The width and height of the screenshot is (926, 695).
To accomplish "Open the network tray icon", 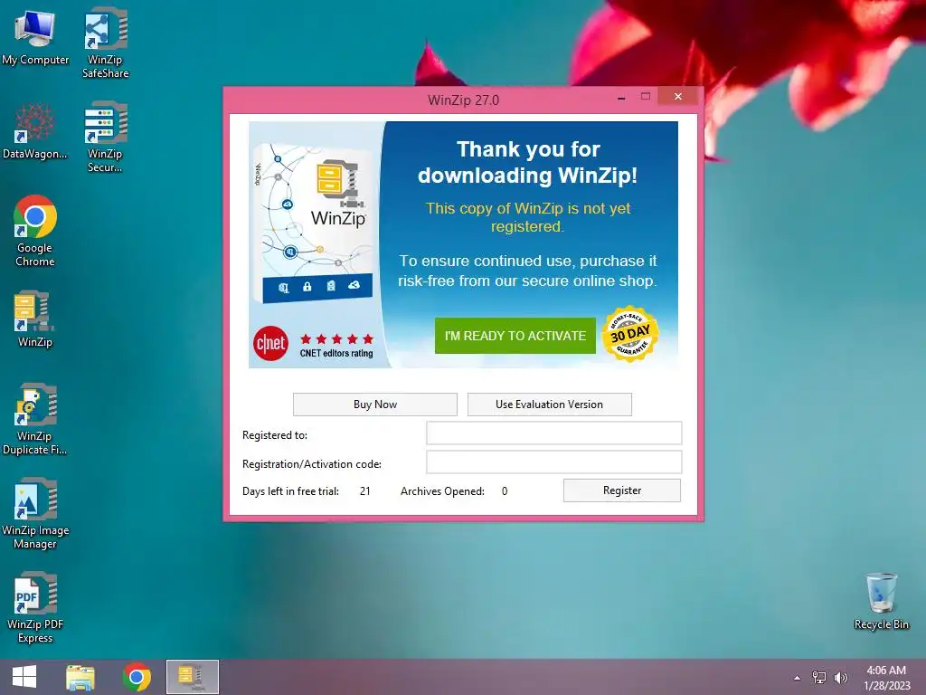I will [x=819, y=677].
